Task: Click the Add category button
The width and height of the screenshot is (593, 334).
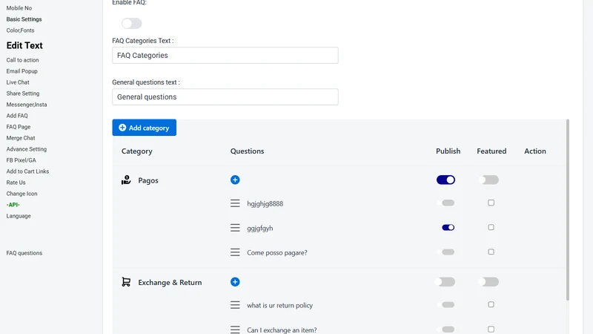Action: point(144,128)
